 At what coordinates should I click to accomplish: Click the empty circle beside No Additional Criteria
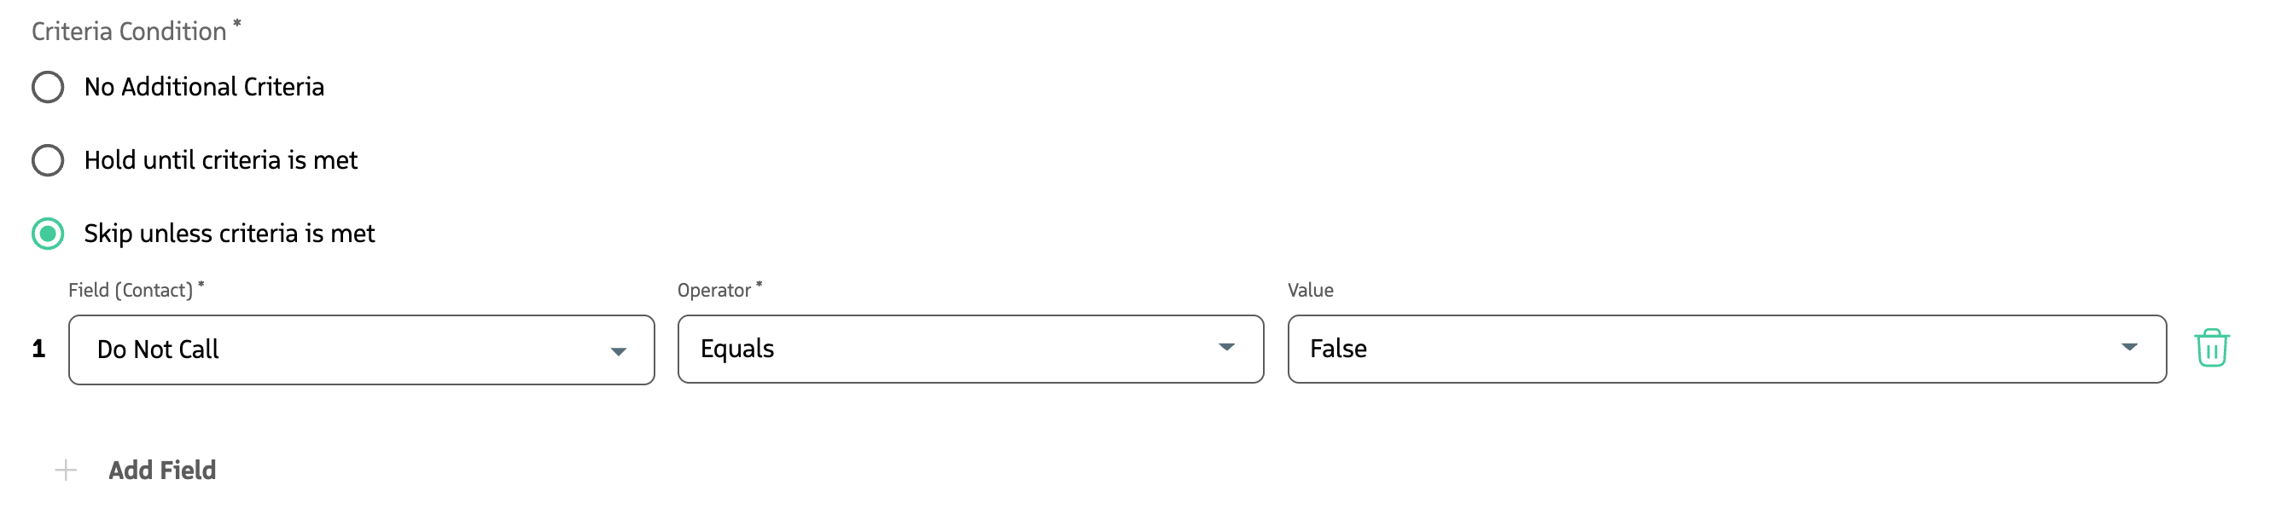(47, 87)
